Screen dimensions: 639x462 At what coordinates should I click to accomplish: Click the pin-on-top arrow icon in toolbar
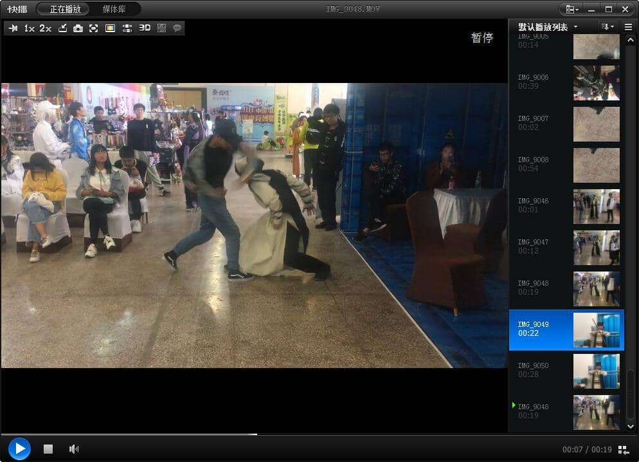13,28
